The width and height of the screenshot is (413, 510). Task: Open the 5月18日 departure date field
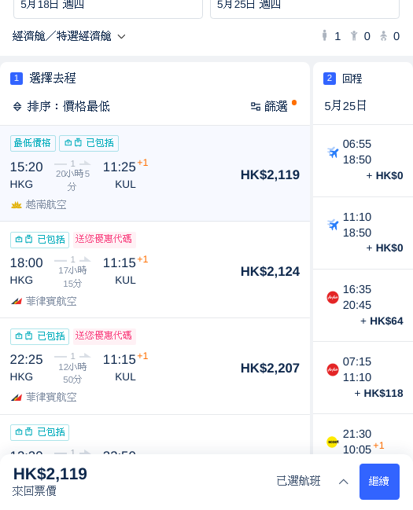[108, 6]
